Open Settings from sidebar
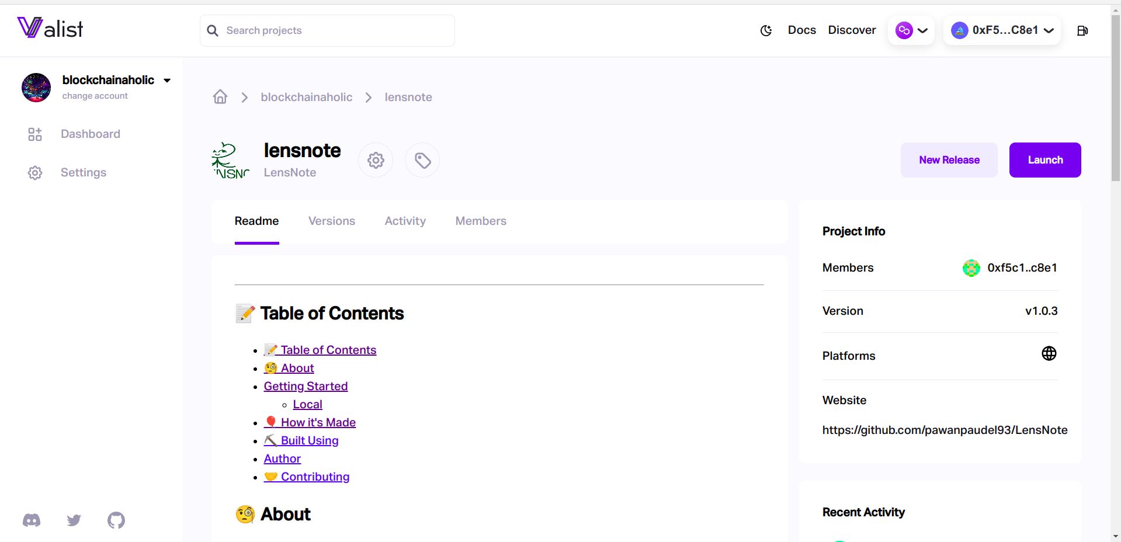Viewport: 1121px width, 542px height. 84,172
